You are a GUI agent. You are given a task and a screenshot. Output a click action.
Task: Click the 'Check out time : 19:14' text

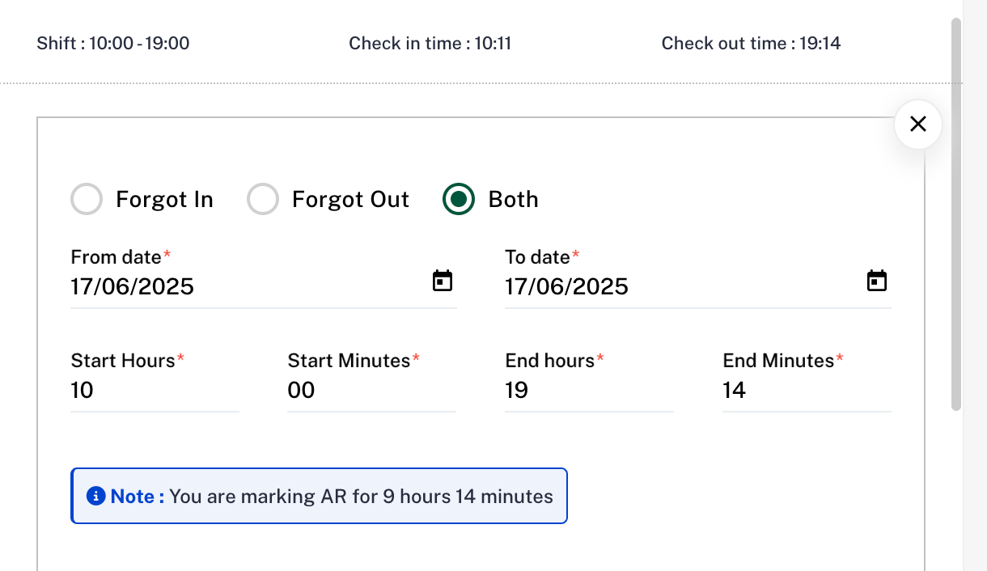click(x=752, y=43)
